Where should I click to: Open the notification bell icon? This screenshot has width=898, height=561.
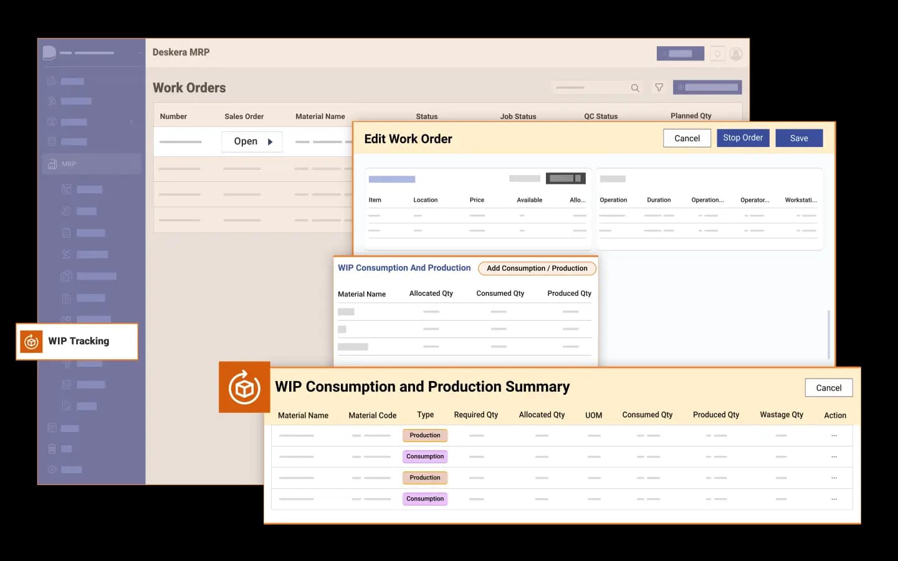717,54
